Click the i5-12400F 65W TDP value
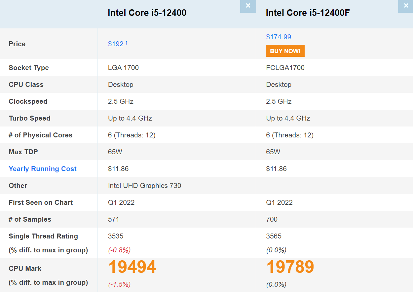The image size is (413, 292). tap(273, 152)
